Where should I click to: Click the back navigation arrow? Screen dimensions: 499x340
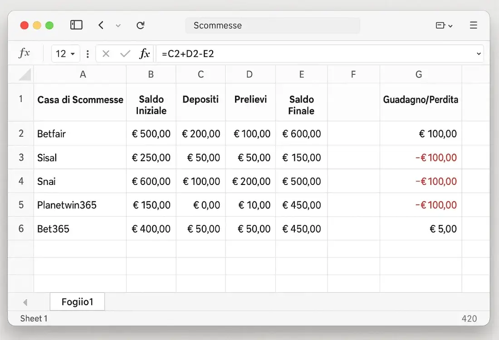[x=101, y=25]
